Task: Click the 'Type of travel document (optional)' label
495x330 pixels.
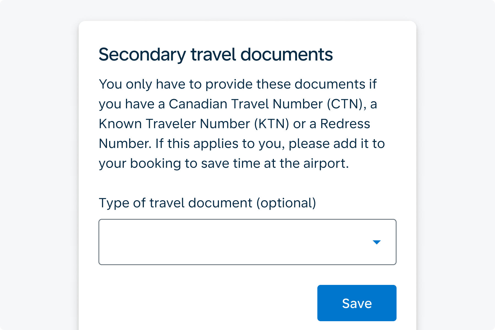Action: point(207,203)
